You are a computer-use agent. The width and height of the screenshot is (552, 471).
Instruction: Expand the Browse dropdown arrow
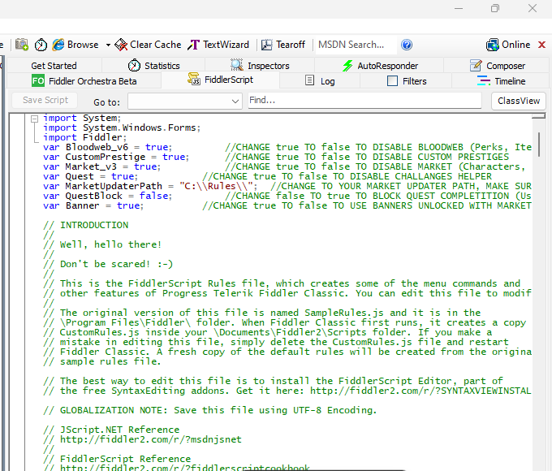tap(108, 45)
